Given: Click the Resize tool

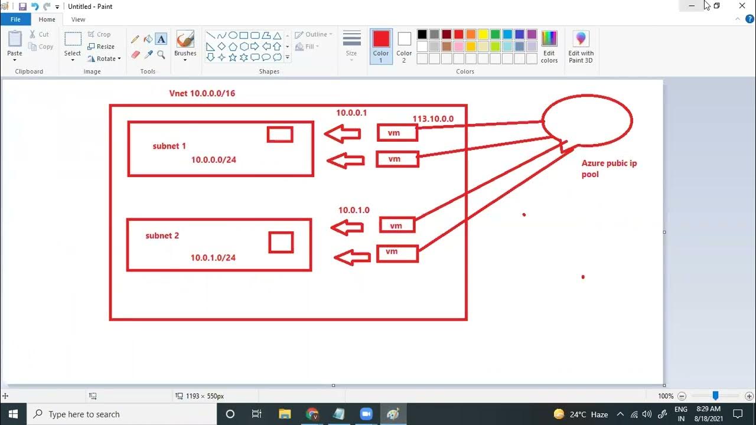Looking at the screenshot, I should pos(101,47).
